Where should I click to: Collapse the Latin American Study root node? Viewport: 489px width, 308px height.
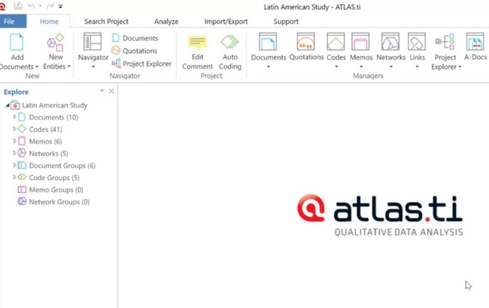click(8, 105)
